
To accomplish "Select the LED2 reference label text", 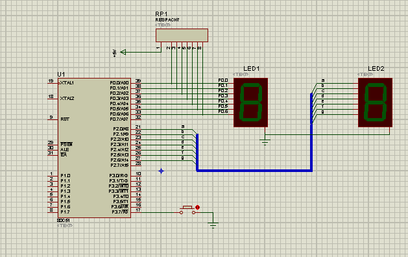I will [x=376, y=69].
